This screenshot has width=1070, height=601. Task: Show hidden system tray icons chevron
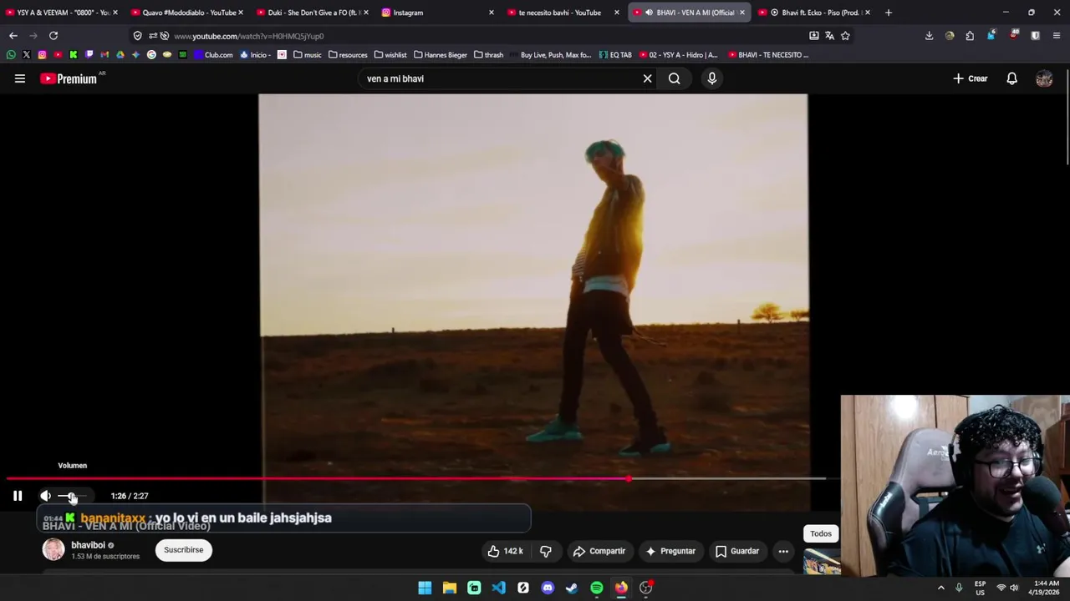[940, 588]
